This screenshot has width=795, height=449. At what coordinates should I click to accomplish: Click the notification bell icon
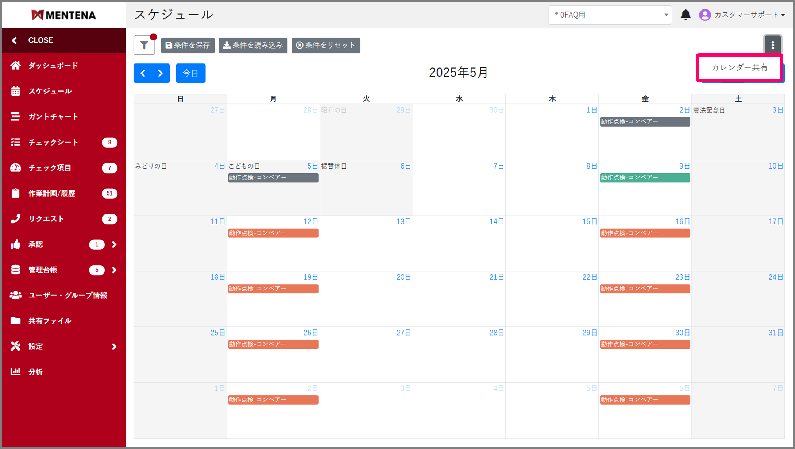[686, 15]
